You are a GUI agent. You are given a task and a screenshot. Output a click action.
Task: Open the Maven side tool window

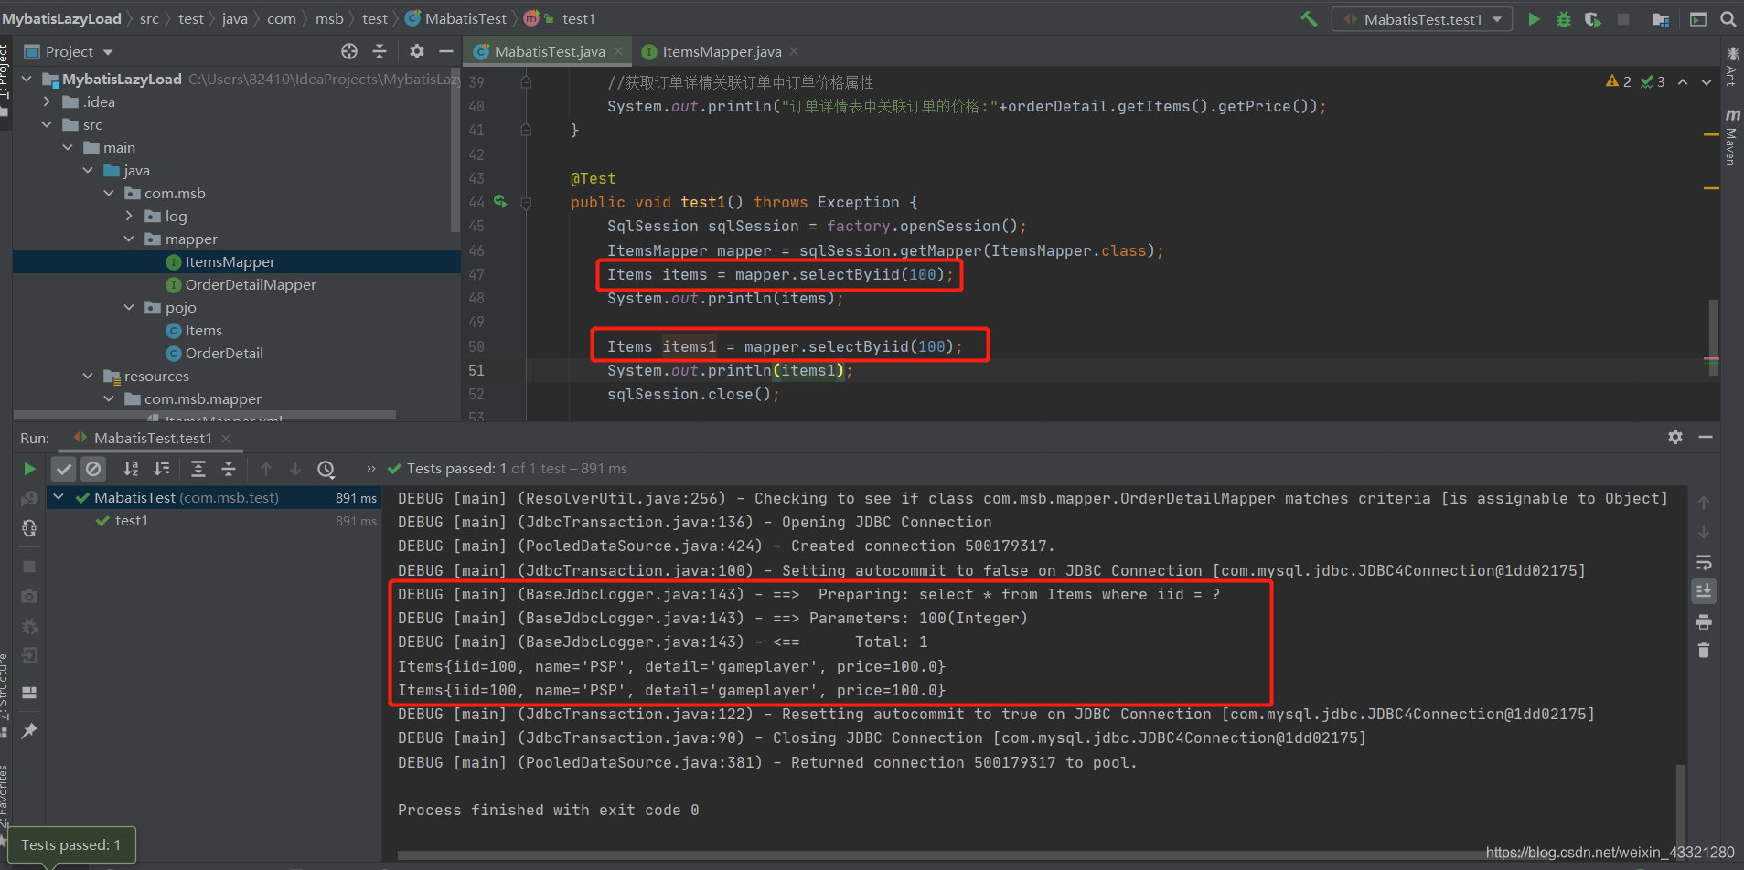click(1731, 138)
